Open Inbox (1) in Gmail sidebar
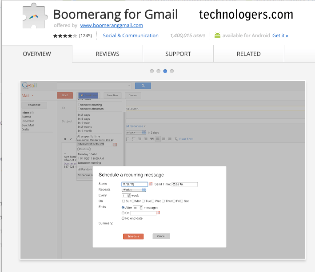Screen dimensions: 315x272 click(28, 113)
